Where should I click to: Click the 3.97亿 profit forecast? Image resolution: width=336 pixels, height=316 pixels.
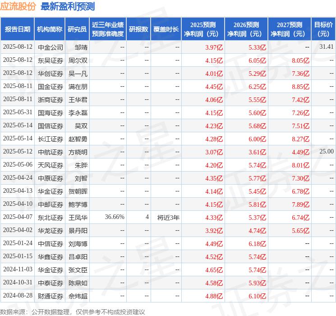(x=214, y=47)
